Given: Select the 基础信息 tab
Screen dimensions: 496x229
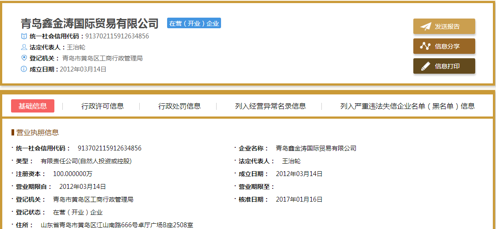Looking at the screenshot, I should (x=33, y=106).
